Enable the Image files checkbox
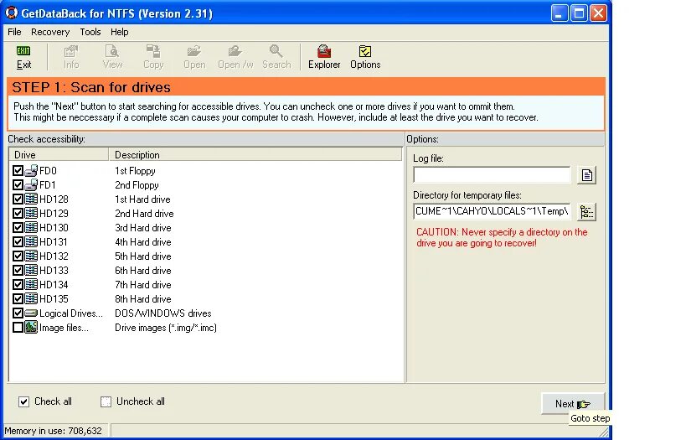Screen dimensions: 686x440 tap(18, 328)
